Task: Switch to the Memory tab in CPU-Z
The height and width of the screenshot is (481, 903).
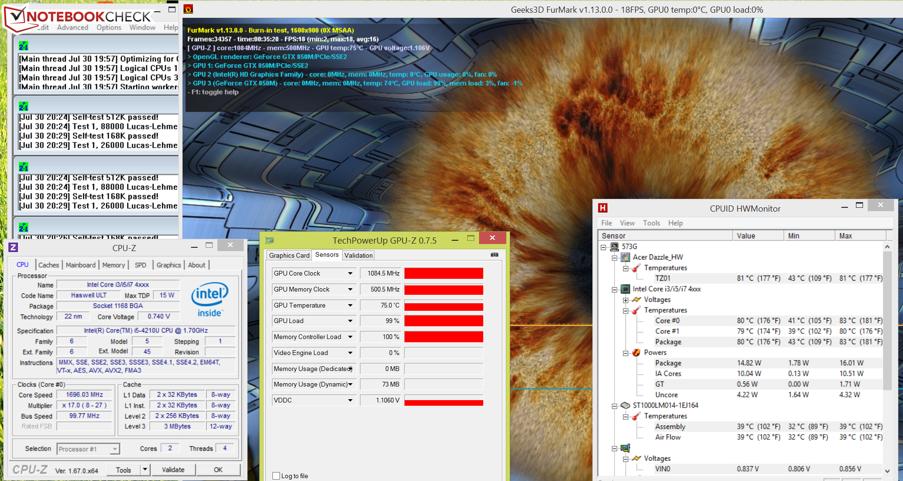Action: (113, 265)
